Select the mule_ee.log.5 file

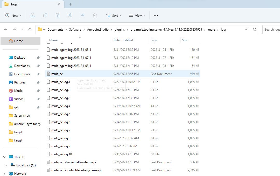click(61, 114)
